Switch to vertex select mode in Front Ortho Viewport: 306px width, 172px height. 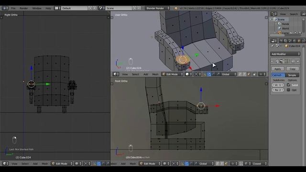pyautogui.click(x=218, y=163)
